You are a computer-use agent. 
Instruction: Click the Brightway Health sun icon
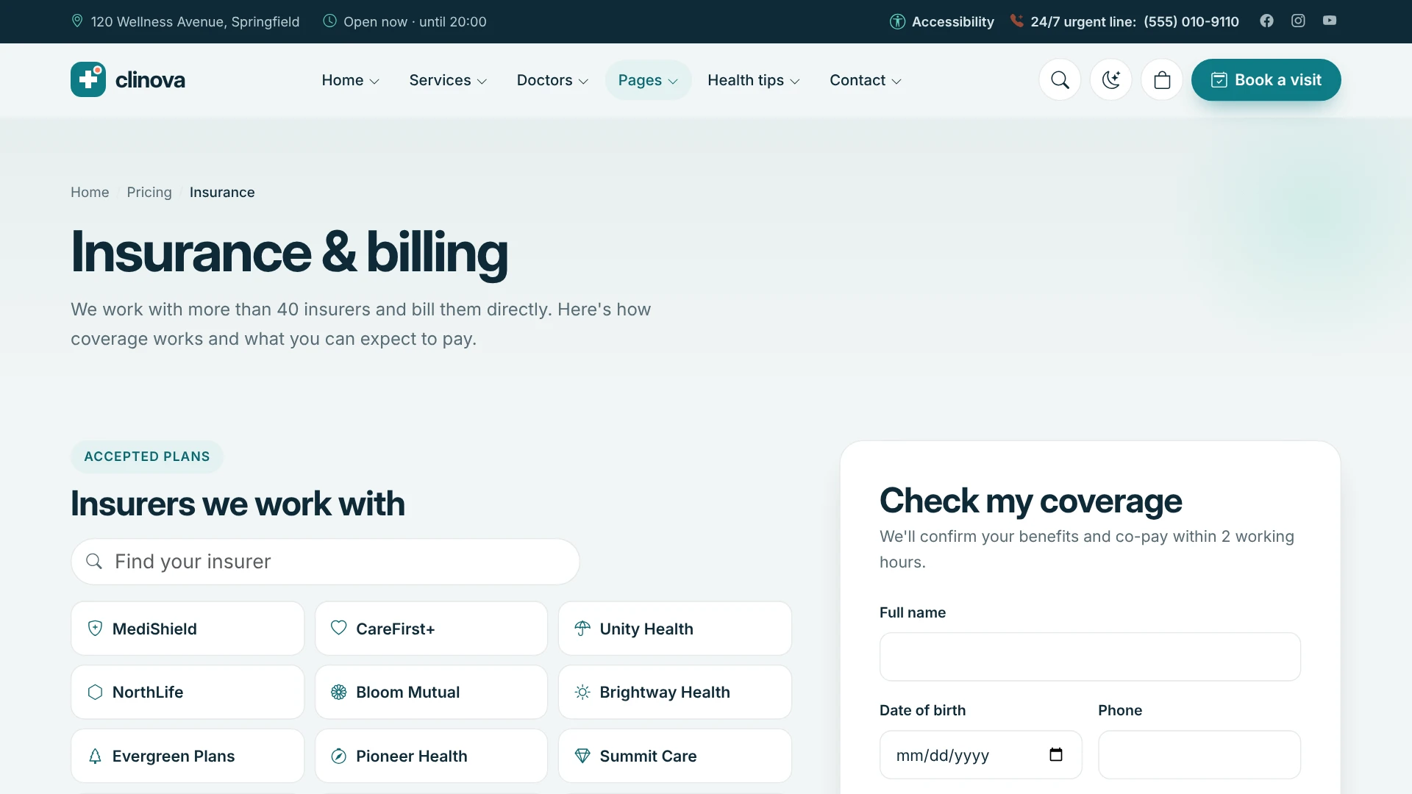(582, 692)
